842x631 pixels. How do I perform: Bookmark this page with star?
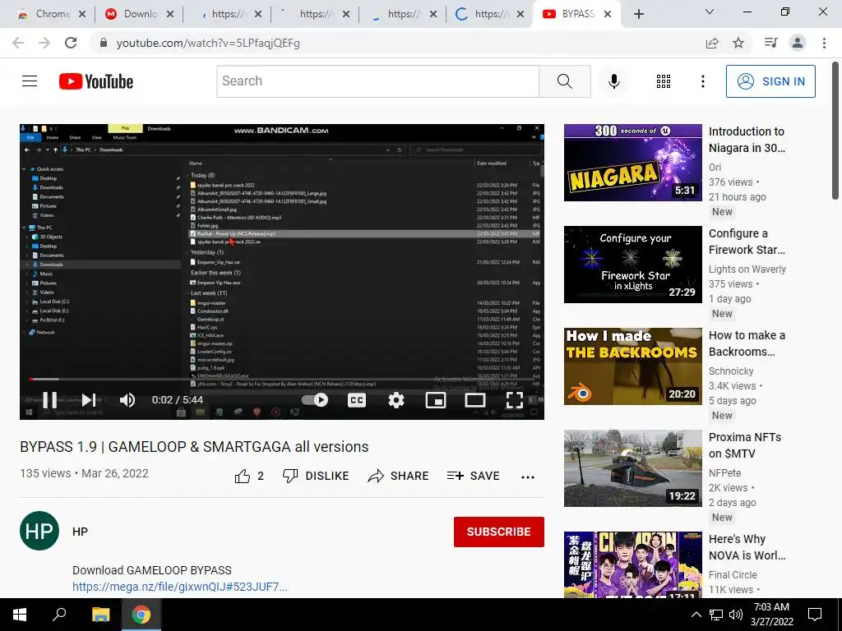coord(738,43)
